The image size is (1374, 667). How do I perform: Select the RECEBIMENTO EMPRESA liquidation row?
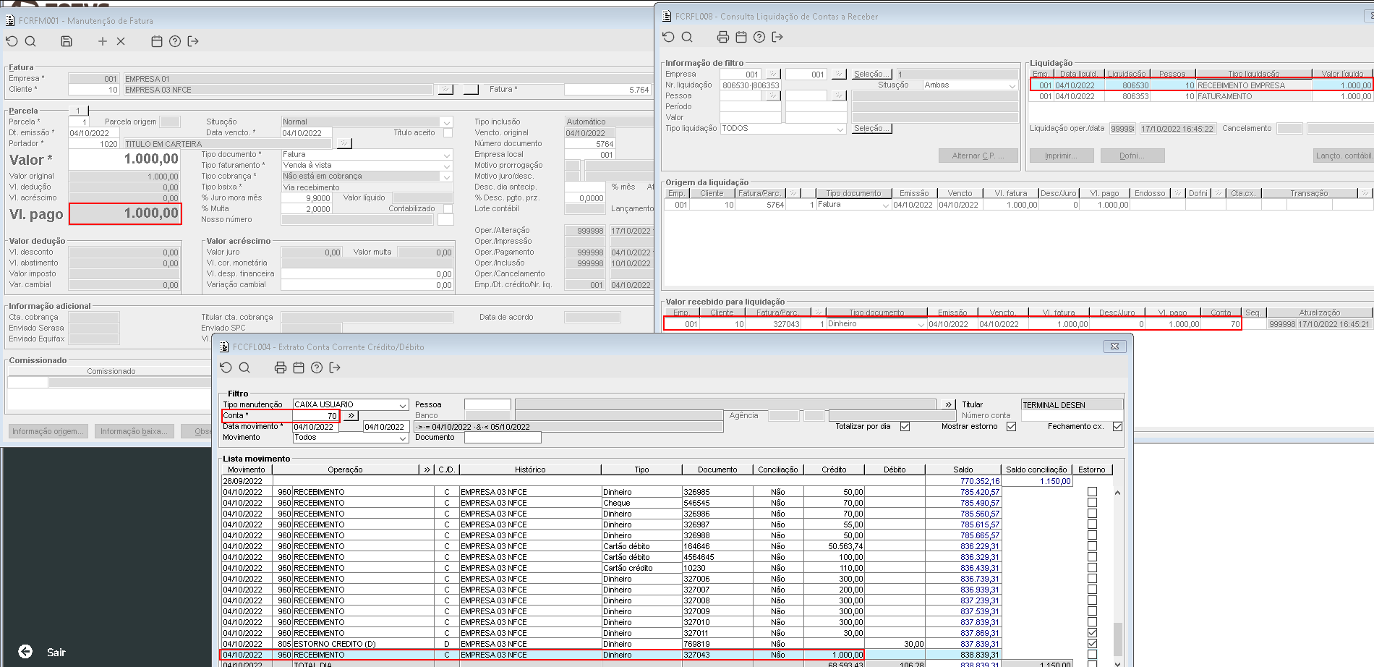tap(1201, 85)
